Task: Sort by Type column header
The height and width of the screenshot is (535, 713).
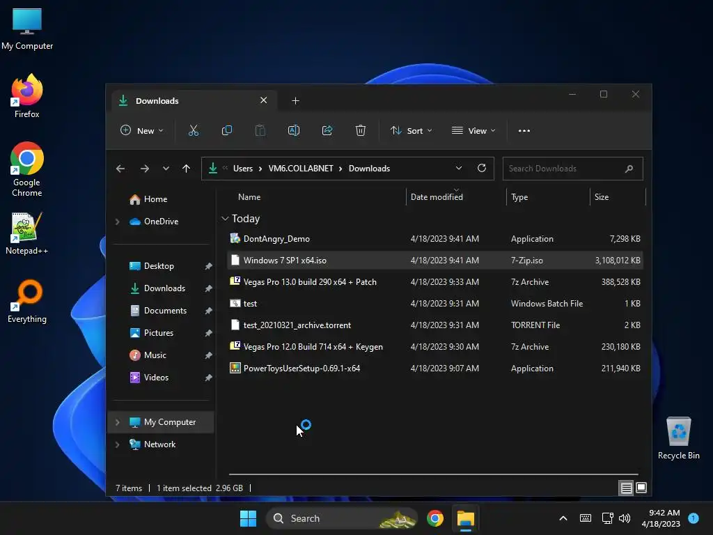Action: [519, 197]
